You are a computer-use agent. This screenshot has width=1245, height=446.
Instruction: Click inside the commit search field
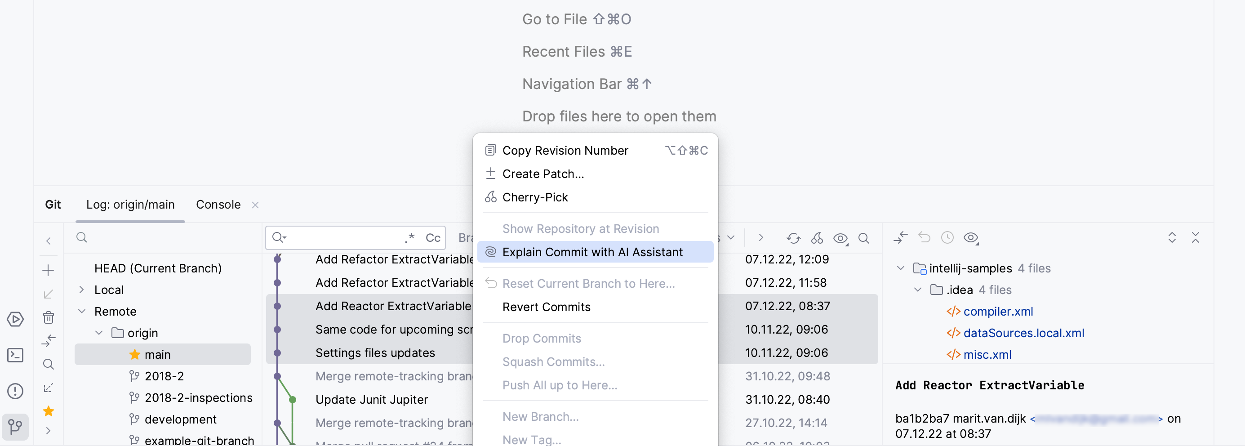tap(338, 237)
